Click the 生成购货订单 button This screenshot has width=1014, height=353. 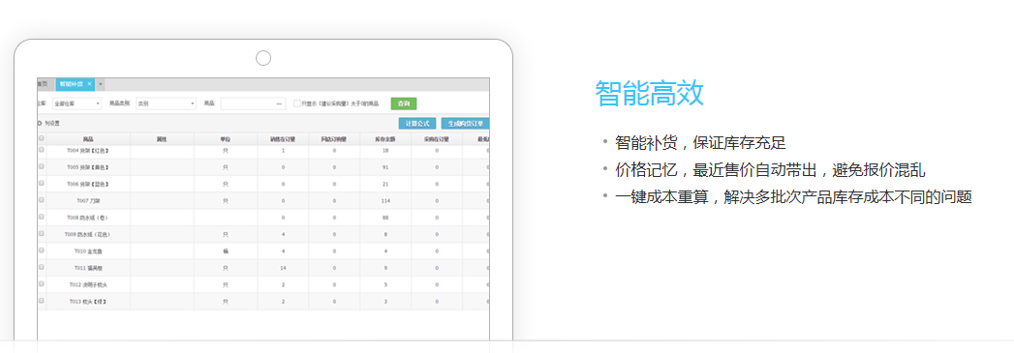point(465,123)
